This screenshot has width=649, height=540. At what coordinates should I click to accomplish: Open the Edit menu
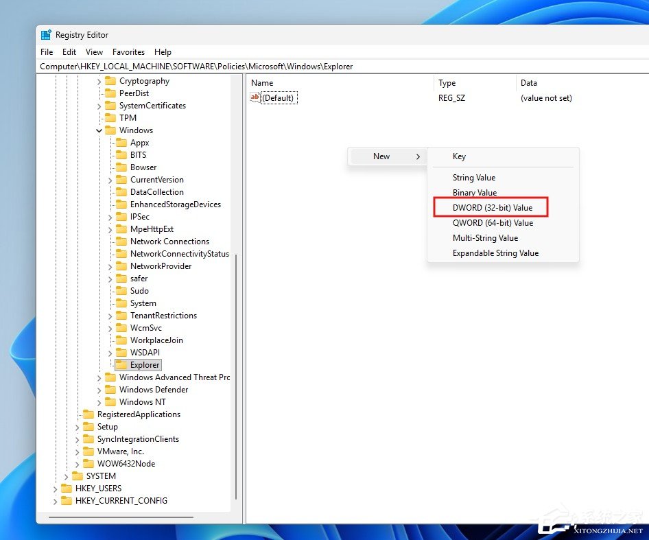tap(69, 51)
